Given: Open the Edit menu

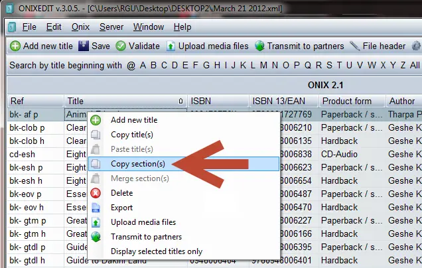Looking at the screenshot, I should click(54, 27).
